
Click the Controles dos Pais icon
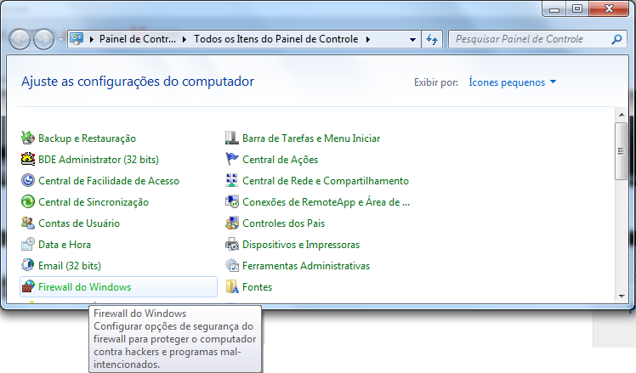232,223
